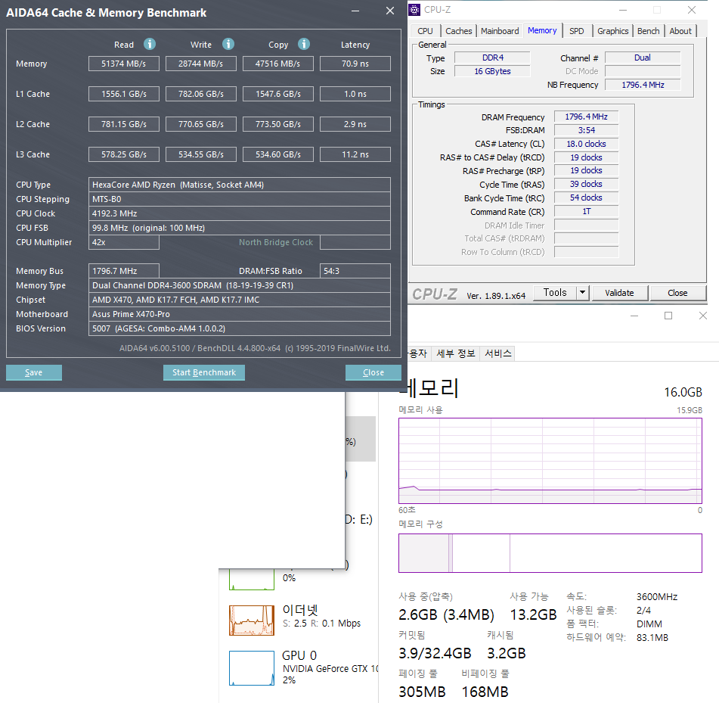Click the L3 Cache latency value 11.2 ns
719x703 pixels.
point(355,154)
